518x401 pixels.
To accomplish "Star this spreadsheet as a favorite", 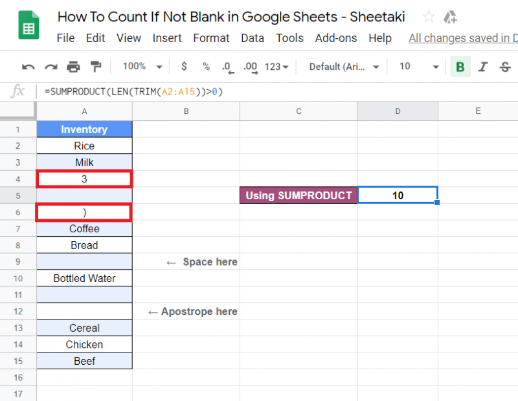I will pyautogui.click(x=428, y=17).
